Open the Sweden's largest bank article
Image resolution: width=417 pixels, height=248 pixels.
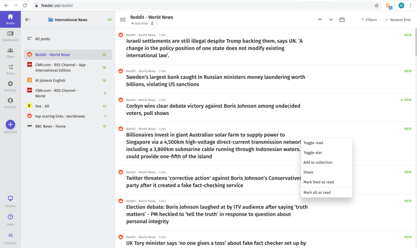pos(215,80)
